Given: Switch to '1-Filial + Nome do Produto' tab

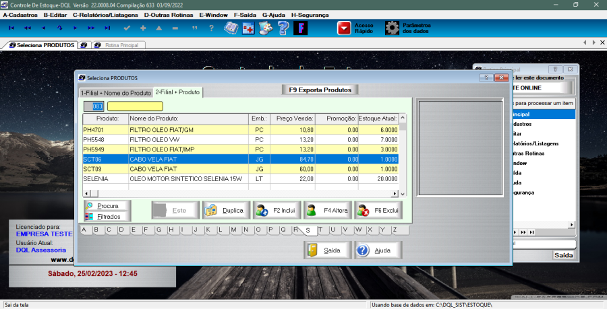Looking at the screenshot, I should (x=115, y=93).
